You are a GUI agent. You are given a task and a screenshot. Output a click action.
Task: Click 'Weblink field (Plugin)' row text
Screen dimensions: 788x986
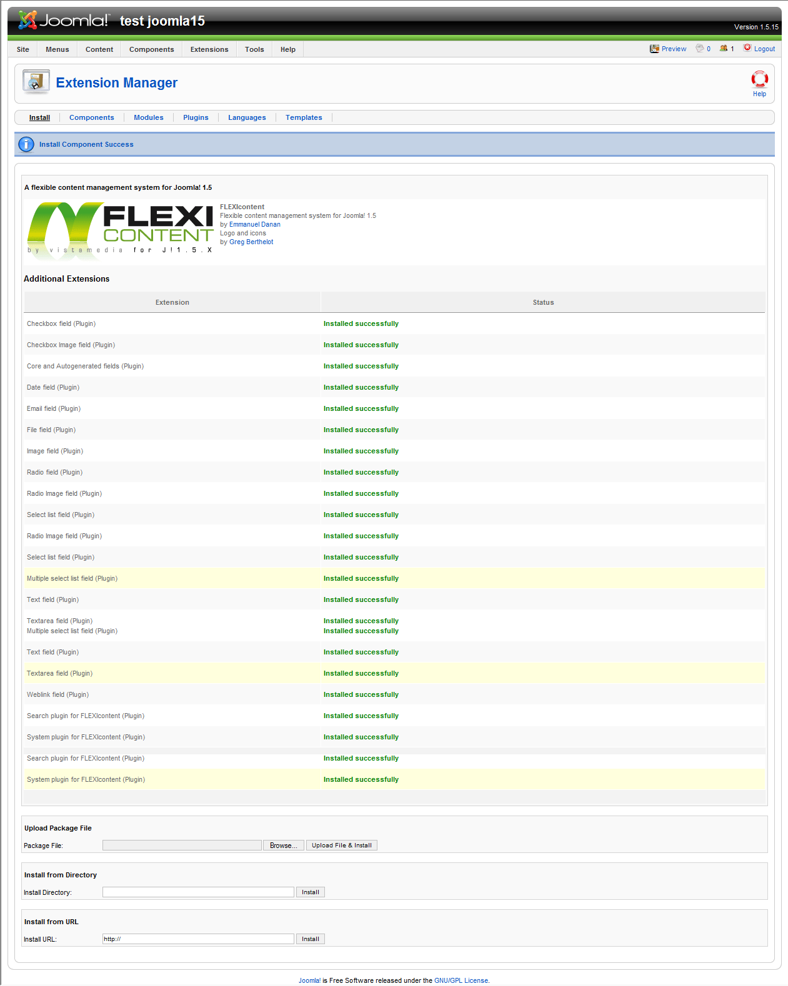pos(57,694)
